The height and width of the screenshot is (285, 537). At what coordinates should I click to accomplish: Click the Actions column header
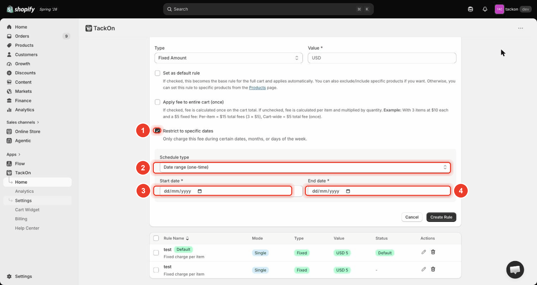pos(427,238)
